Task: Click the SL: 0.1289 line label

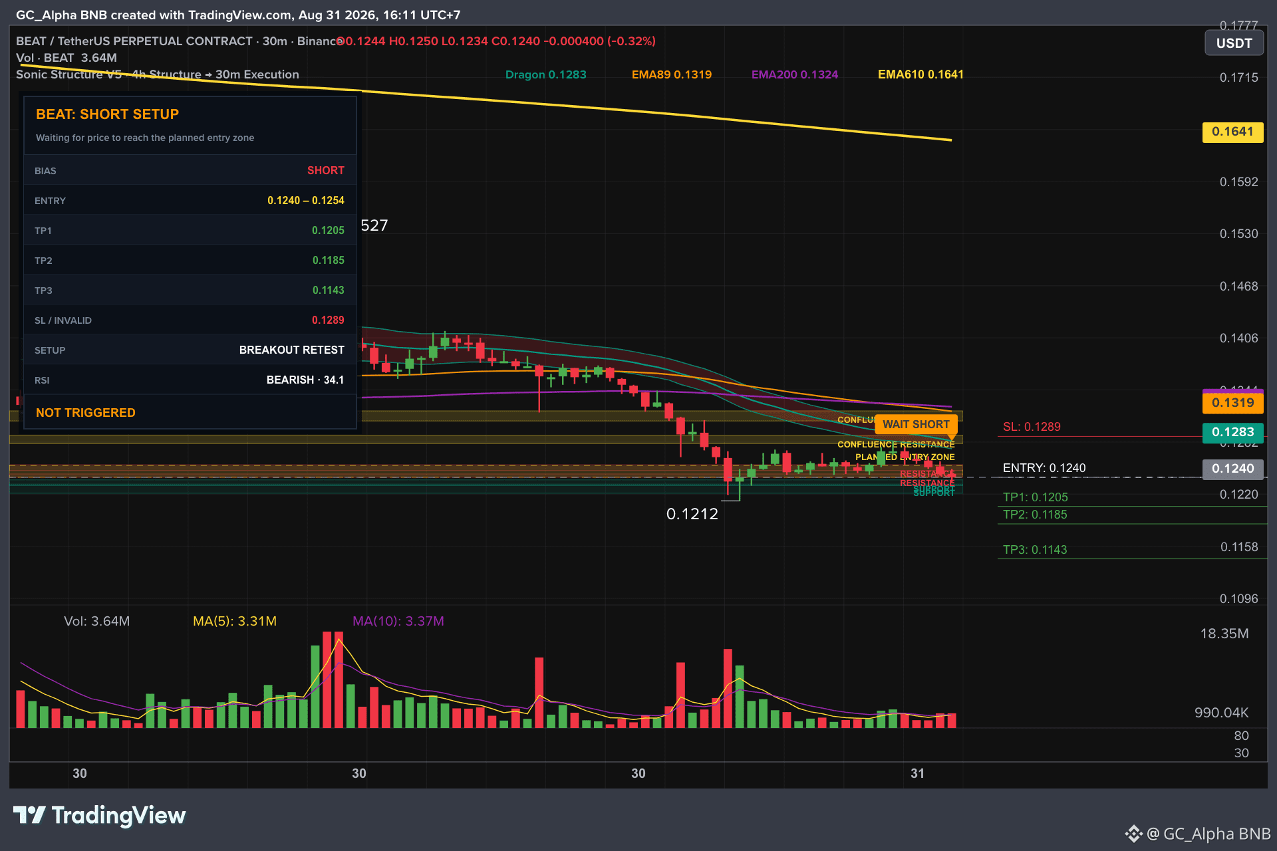Action: (x=1032, y=427)
